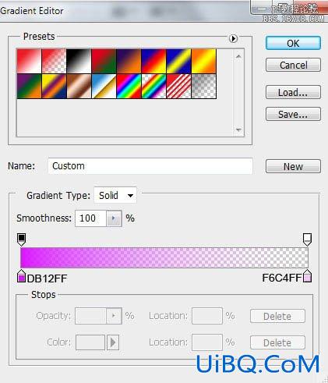Click into the Name text field
Screen dimensions: 328x383
pos(150,166)
